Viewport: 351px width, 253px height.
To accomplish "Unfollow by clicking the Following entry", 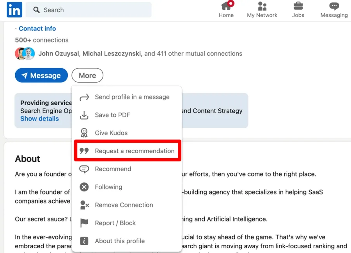I will click(108, 187).
